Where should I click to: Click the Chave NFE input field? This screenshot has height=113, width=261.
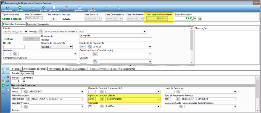pyautogui.click(x=116, y=39)
